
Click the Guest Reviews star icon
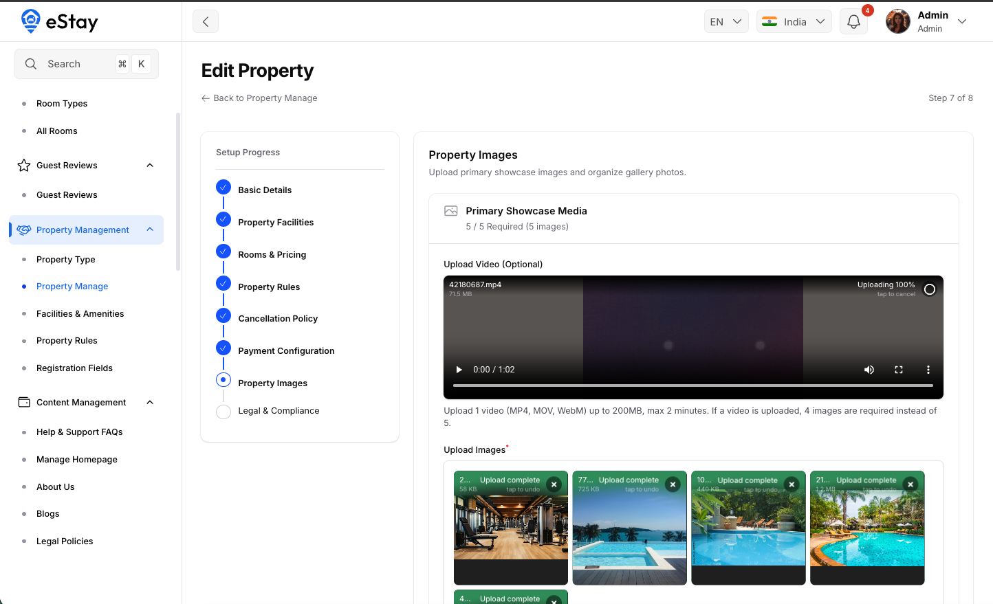click(24, 166)
